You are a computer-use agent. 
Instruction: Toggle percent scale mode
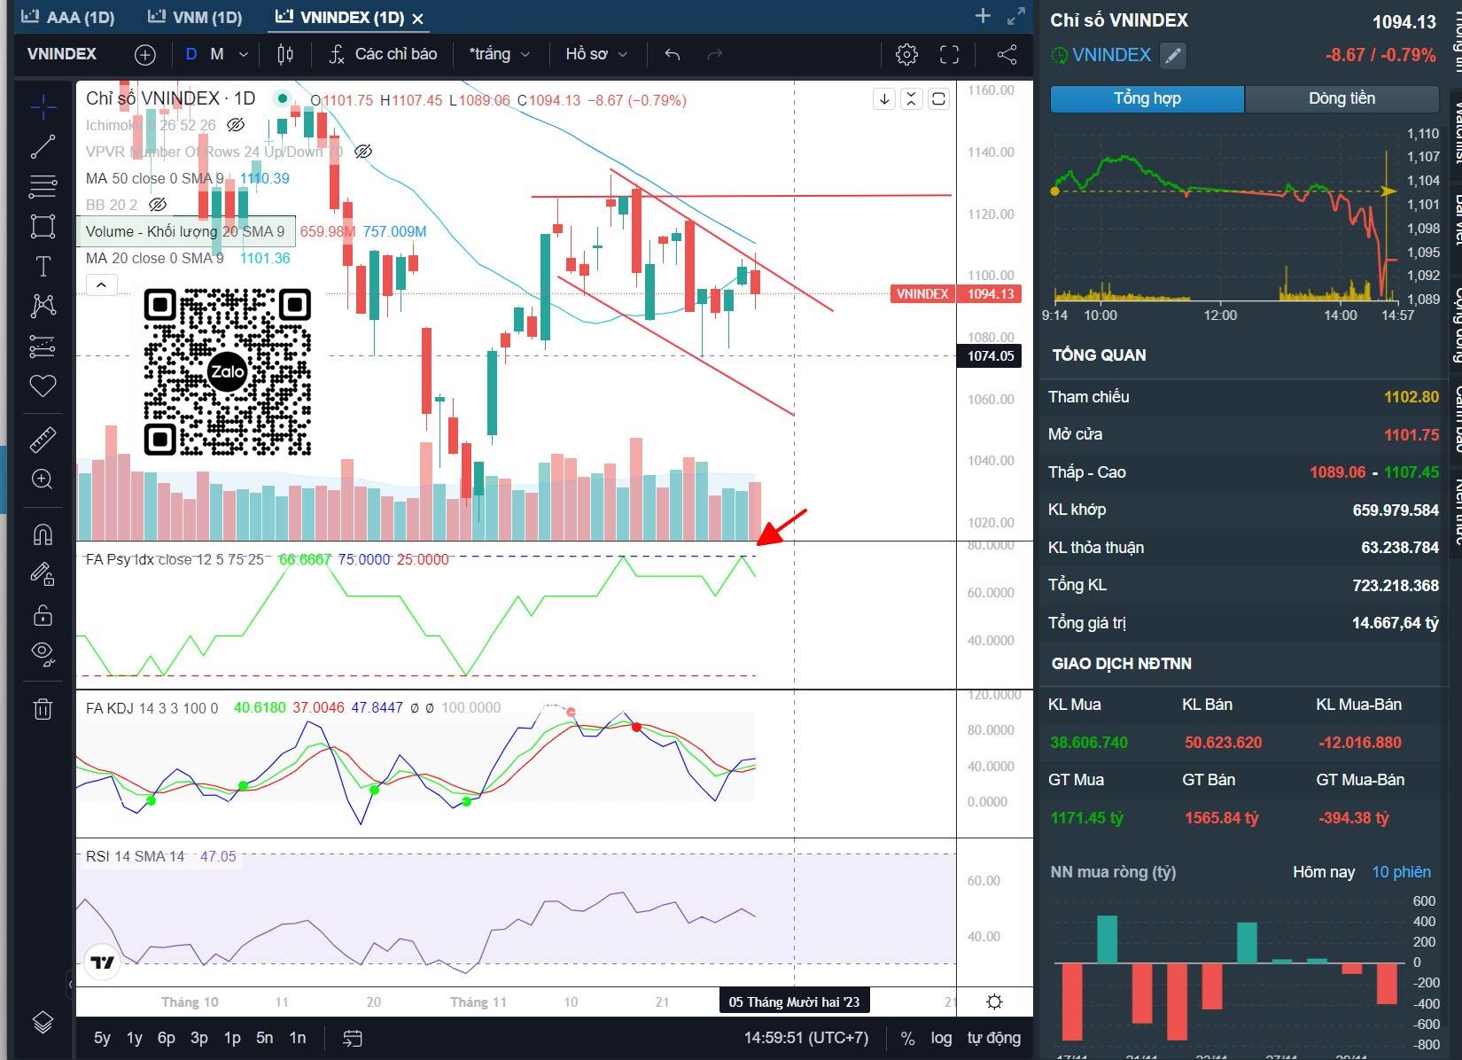tap(907, 1038)
